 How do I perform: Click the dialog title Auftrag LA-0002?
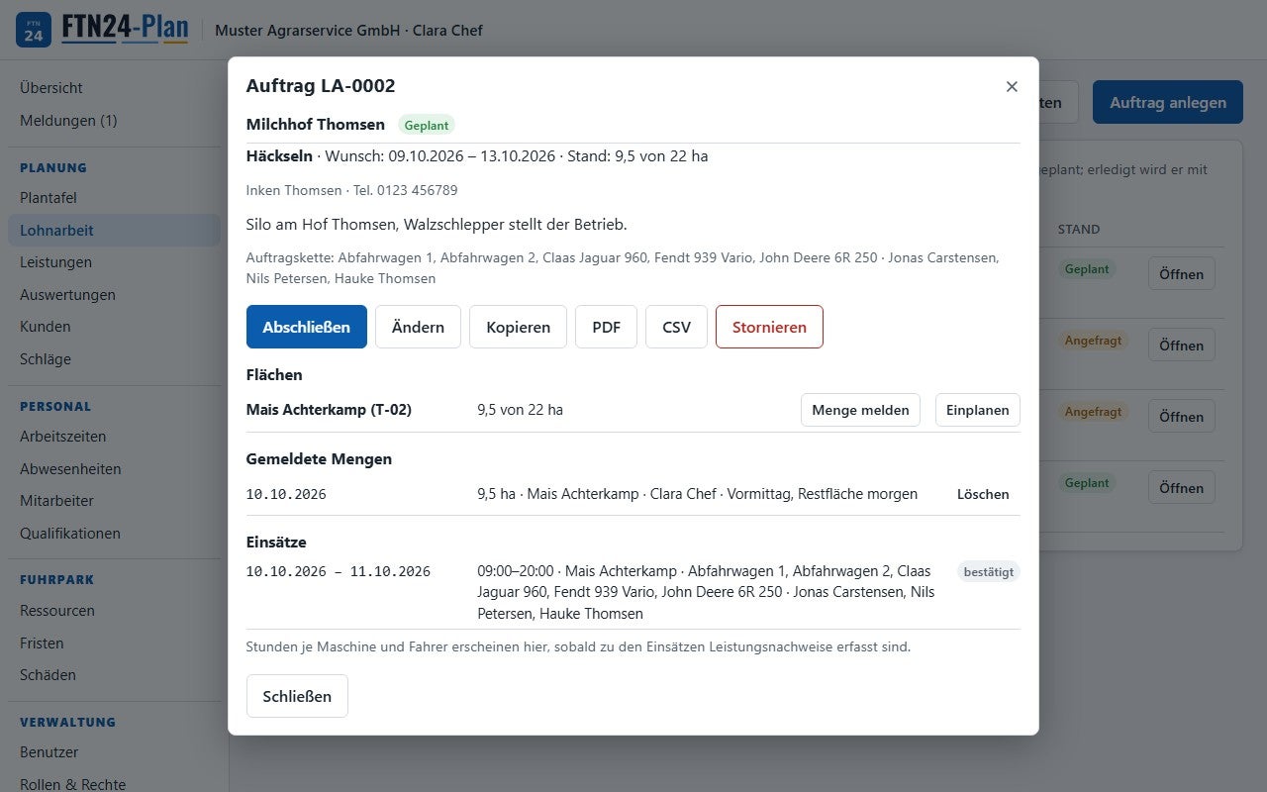[321, 86]
